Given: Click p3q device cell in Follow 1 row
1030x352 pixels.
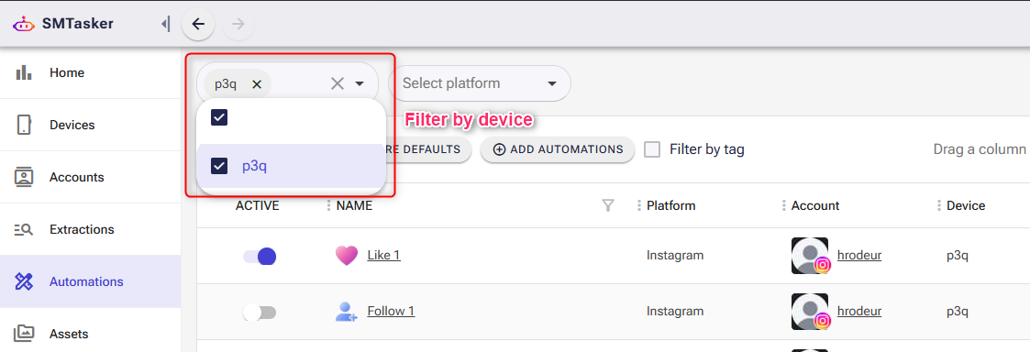Looking at the screenshot, I should click(958, 312).
